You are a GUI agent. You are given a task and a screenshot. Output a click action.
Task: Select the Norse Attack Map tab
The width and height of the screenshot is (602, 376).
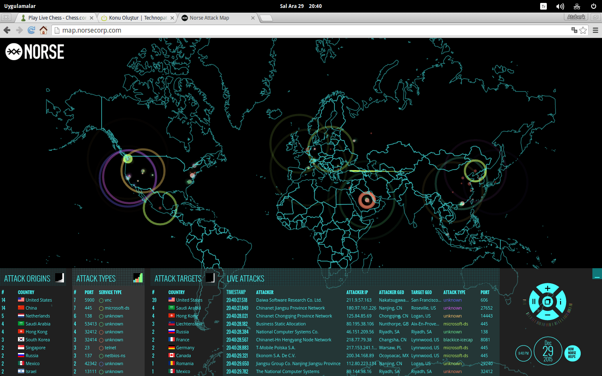click(218, 18)
